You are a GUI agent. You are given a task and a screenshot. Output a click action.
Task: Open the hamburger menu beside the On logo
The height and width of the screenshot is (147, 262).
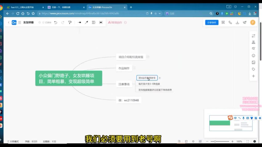click(20, 22)
